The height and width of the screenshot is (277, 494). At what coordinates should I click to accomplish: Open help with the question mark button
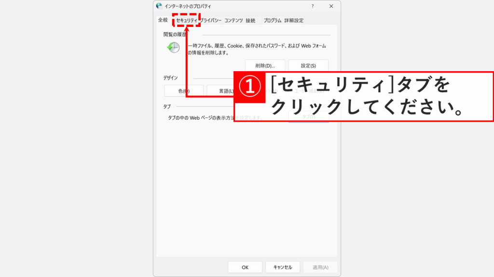pos(312,6)
